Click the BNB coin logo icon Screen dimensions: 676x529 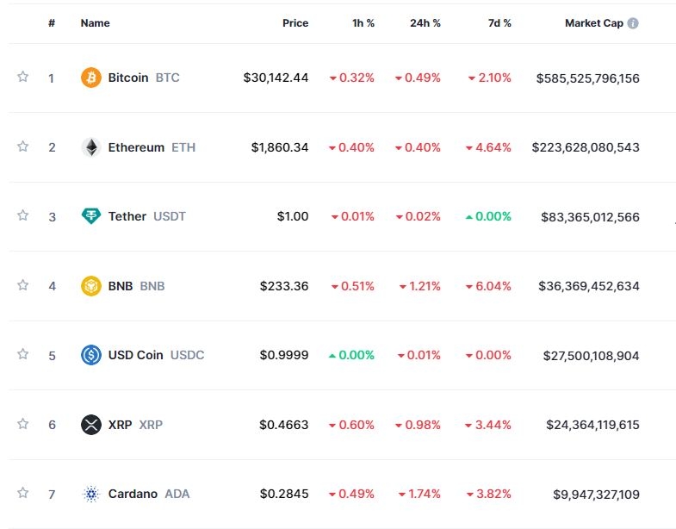pyautogui.click(x=90, y=285)
